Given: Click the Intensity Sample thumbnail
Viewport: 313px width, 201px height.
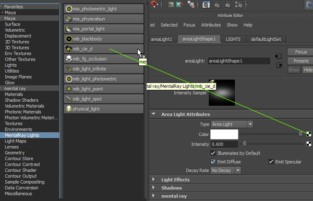Looking at the screenshot, I should pyautogui.click(x=222, y=92).
